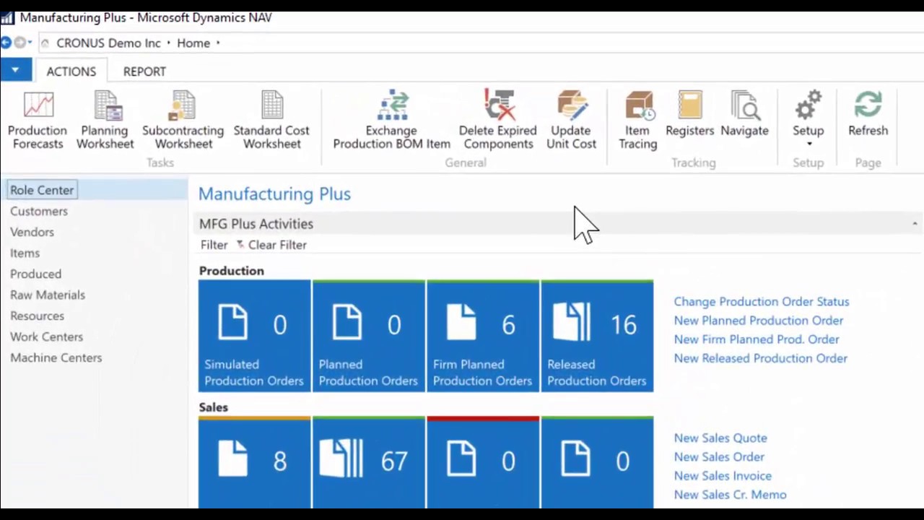Open Production Forecasts from the ribbon
The width and height of the screenshot is (924, 520).
point(38,120)
